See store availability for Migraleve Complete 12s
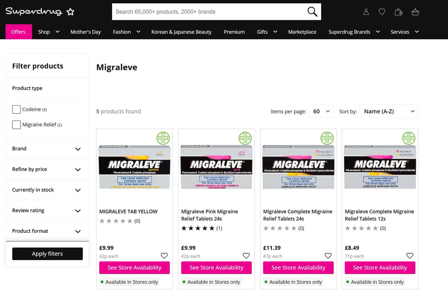Screen dimensions: 448x291 pyautogui.click(x=380, y=267)
